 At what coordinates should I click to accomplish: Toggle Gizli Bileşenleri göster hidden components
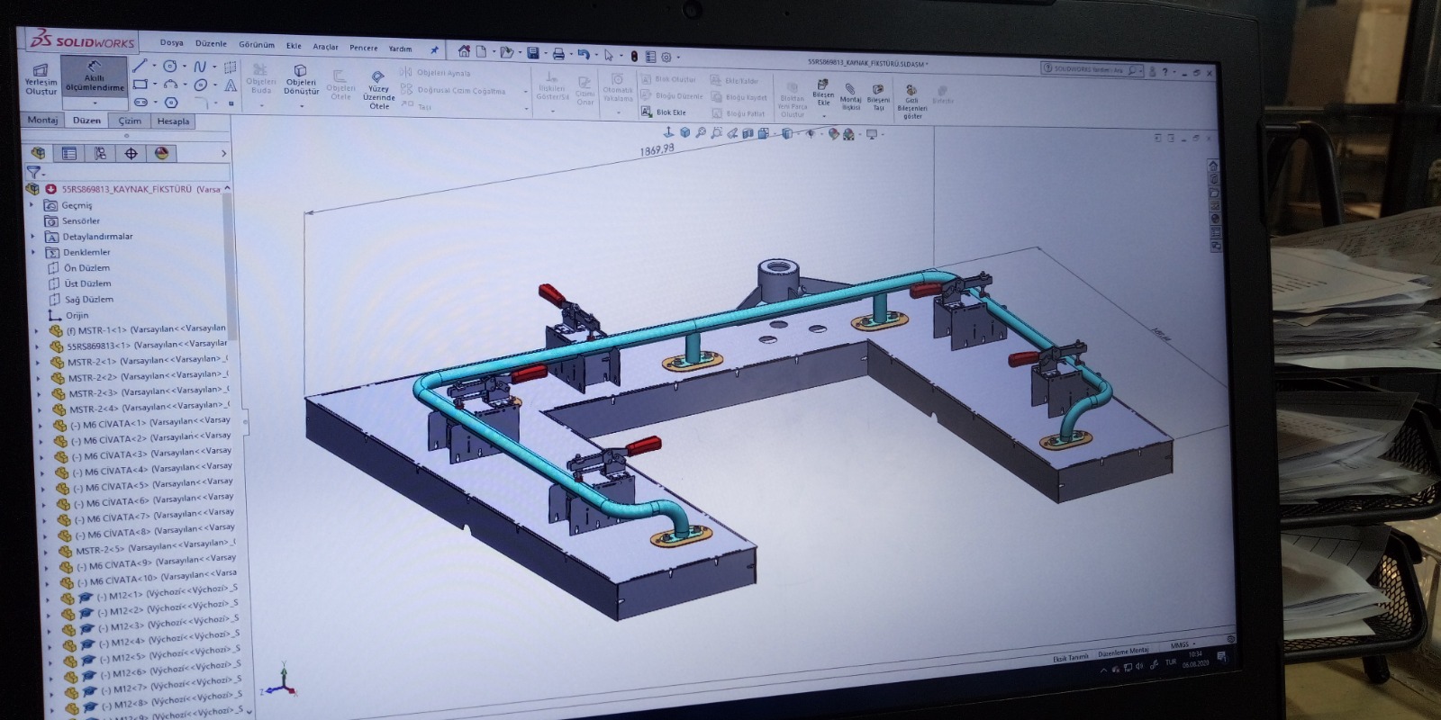(912, 101)
